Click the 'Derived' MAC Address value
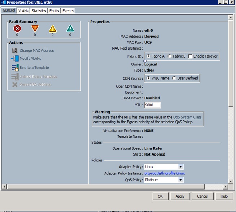236x212 pixels. click(x=152, y=37)
